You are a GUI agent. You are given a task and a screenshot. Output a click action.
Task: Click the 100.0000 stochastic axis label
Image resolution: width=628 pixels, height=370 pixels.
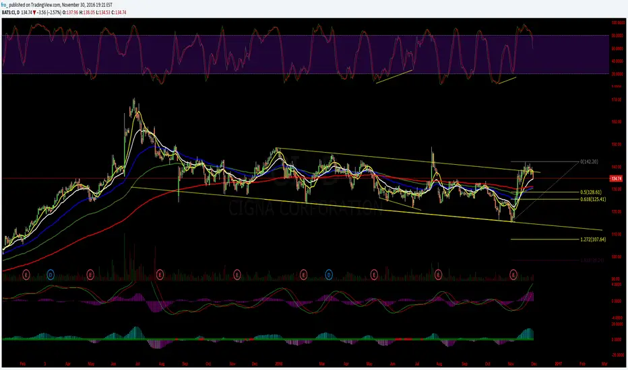click(x=617, y=23)
